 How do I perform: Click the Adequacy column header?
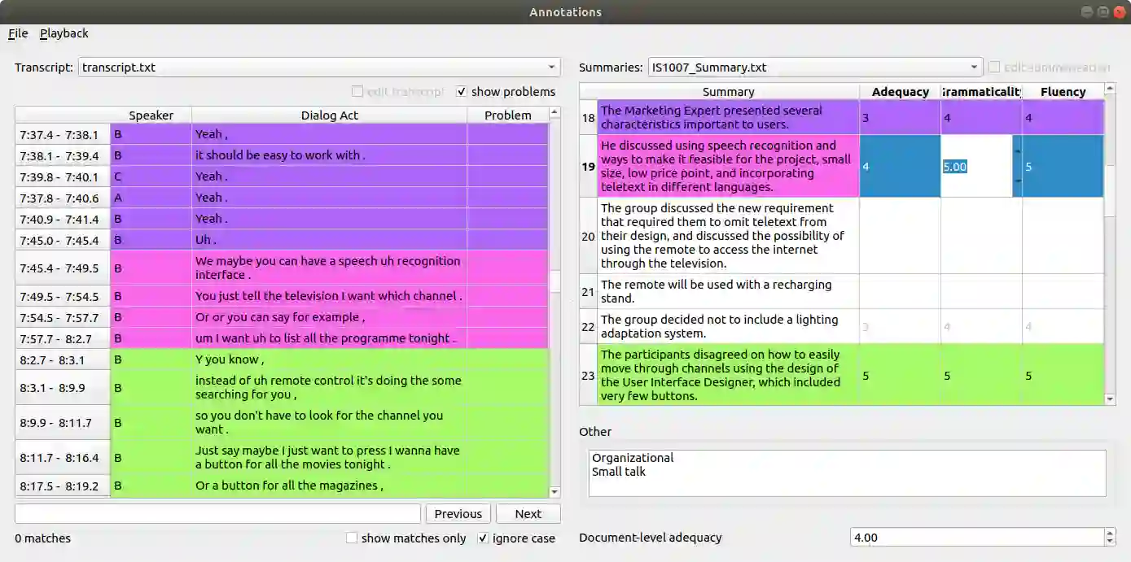click(900, 92)
